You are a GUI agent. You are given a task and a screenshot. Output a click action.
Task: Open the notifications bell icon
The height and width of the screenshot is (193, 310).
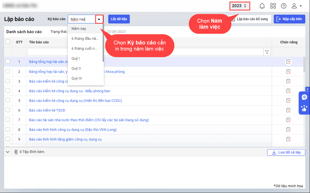[262, 6]
